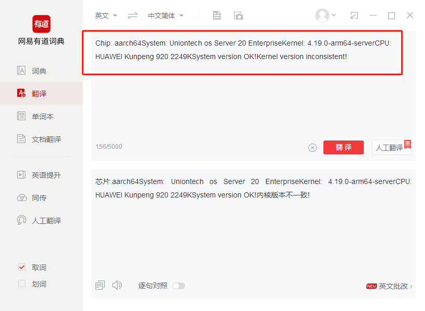Click the 词典 sidebar icon
Screen dimensions: 425x311
tap(21, 70)
